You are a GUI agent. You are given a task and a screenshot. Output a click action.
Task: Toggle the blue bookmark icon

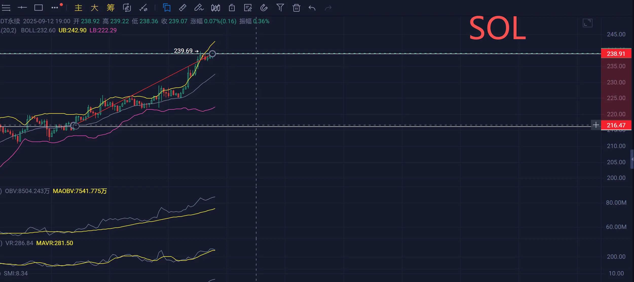167,8
